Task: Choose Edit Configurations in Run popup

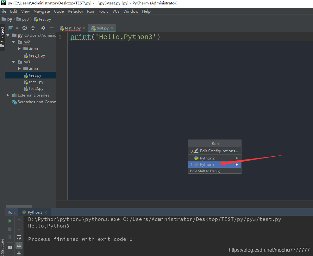Action: [x=215, y=151]
